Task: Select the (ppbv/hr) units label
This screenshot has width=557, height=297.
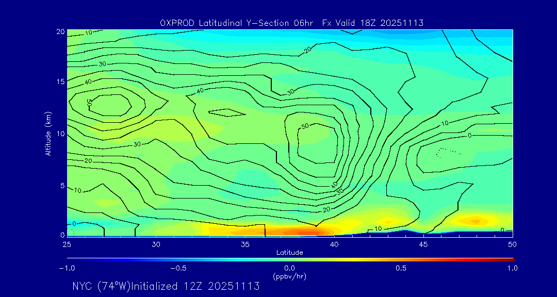Action: pos(290,275)
